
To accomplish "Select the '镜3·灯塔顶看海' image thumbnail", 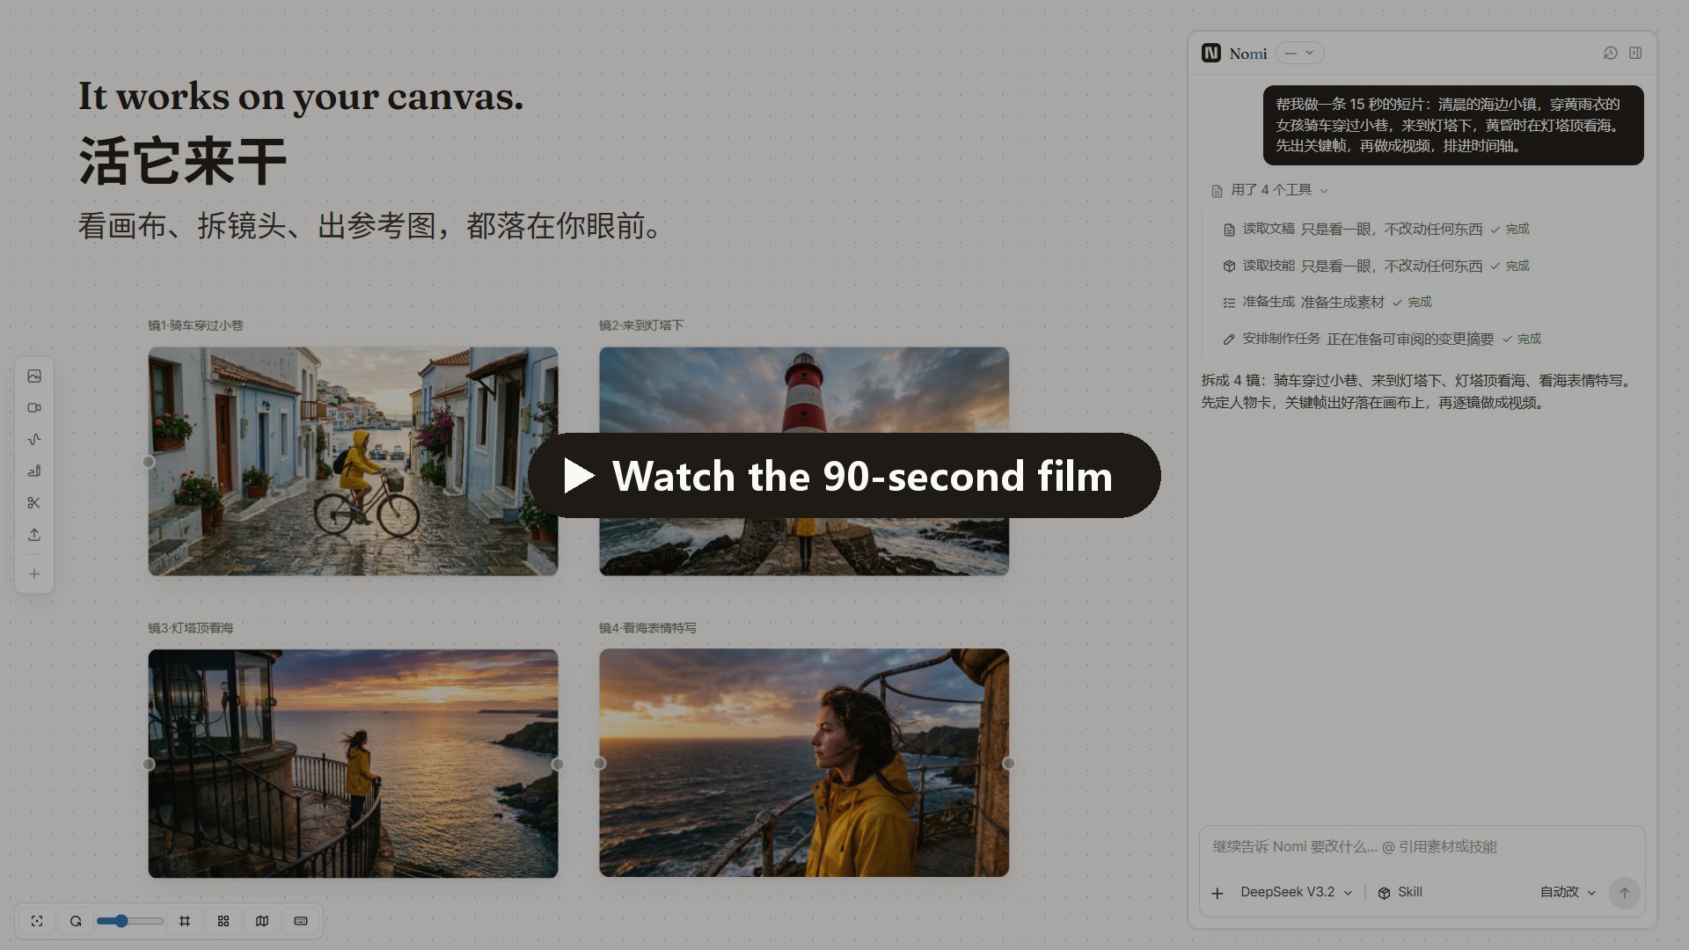I will (353, 764).
